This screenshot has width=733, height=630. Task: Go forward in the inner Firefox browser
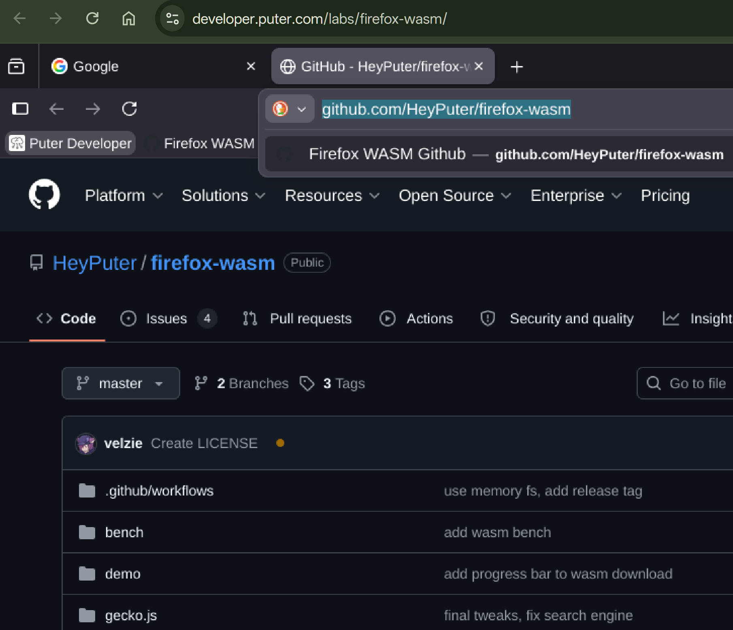tap(93, 109)
